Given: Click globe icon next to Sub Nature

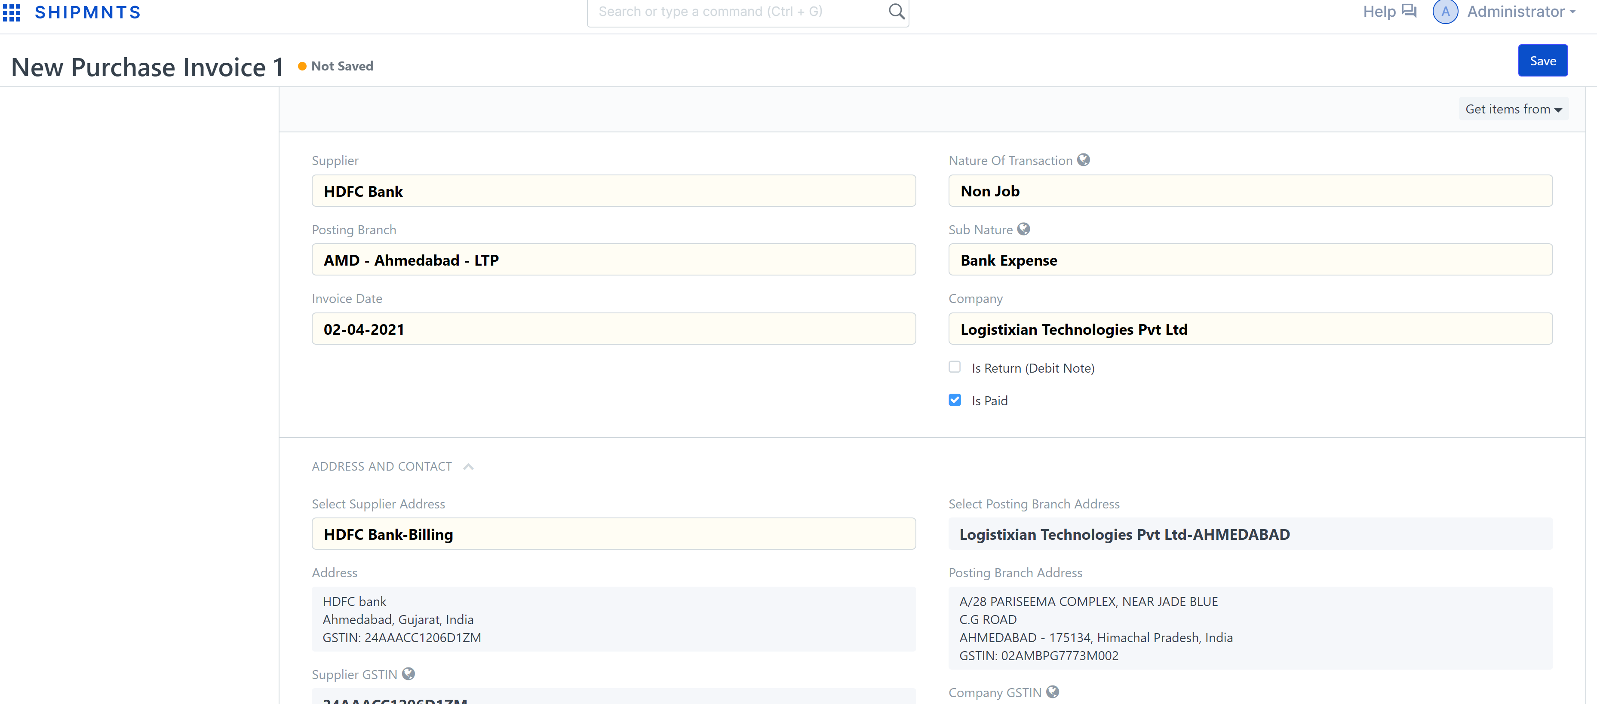Looking at the screenshot, I should [1023, 230].
